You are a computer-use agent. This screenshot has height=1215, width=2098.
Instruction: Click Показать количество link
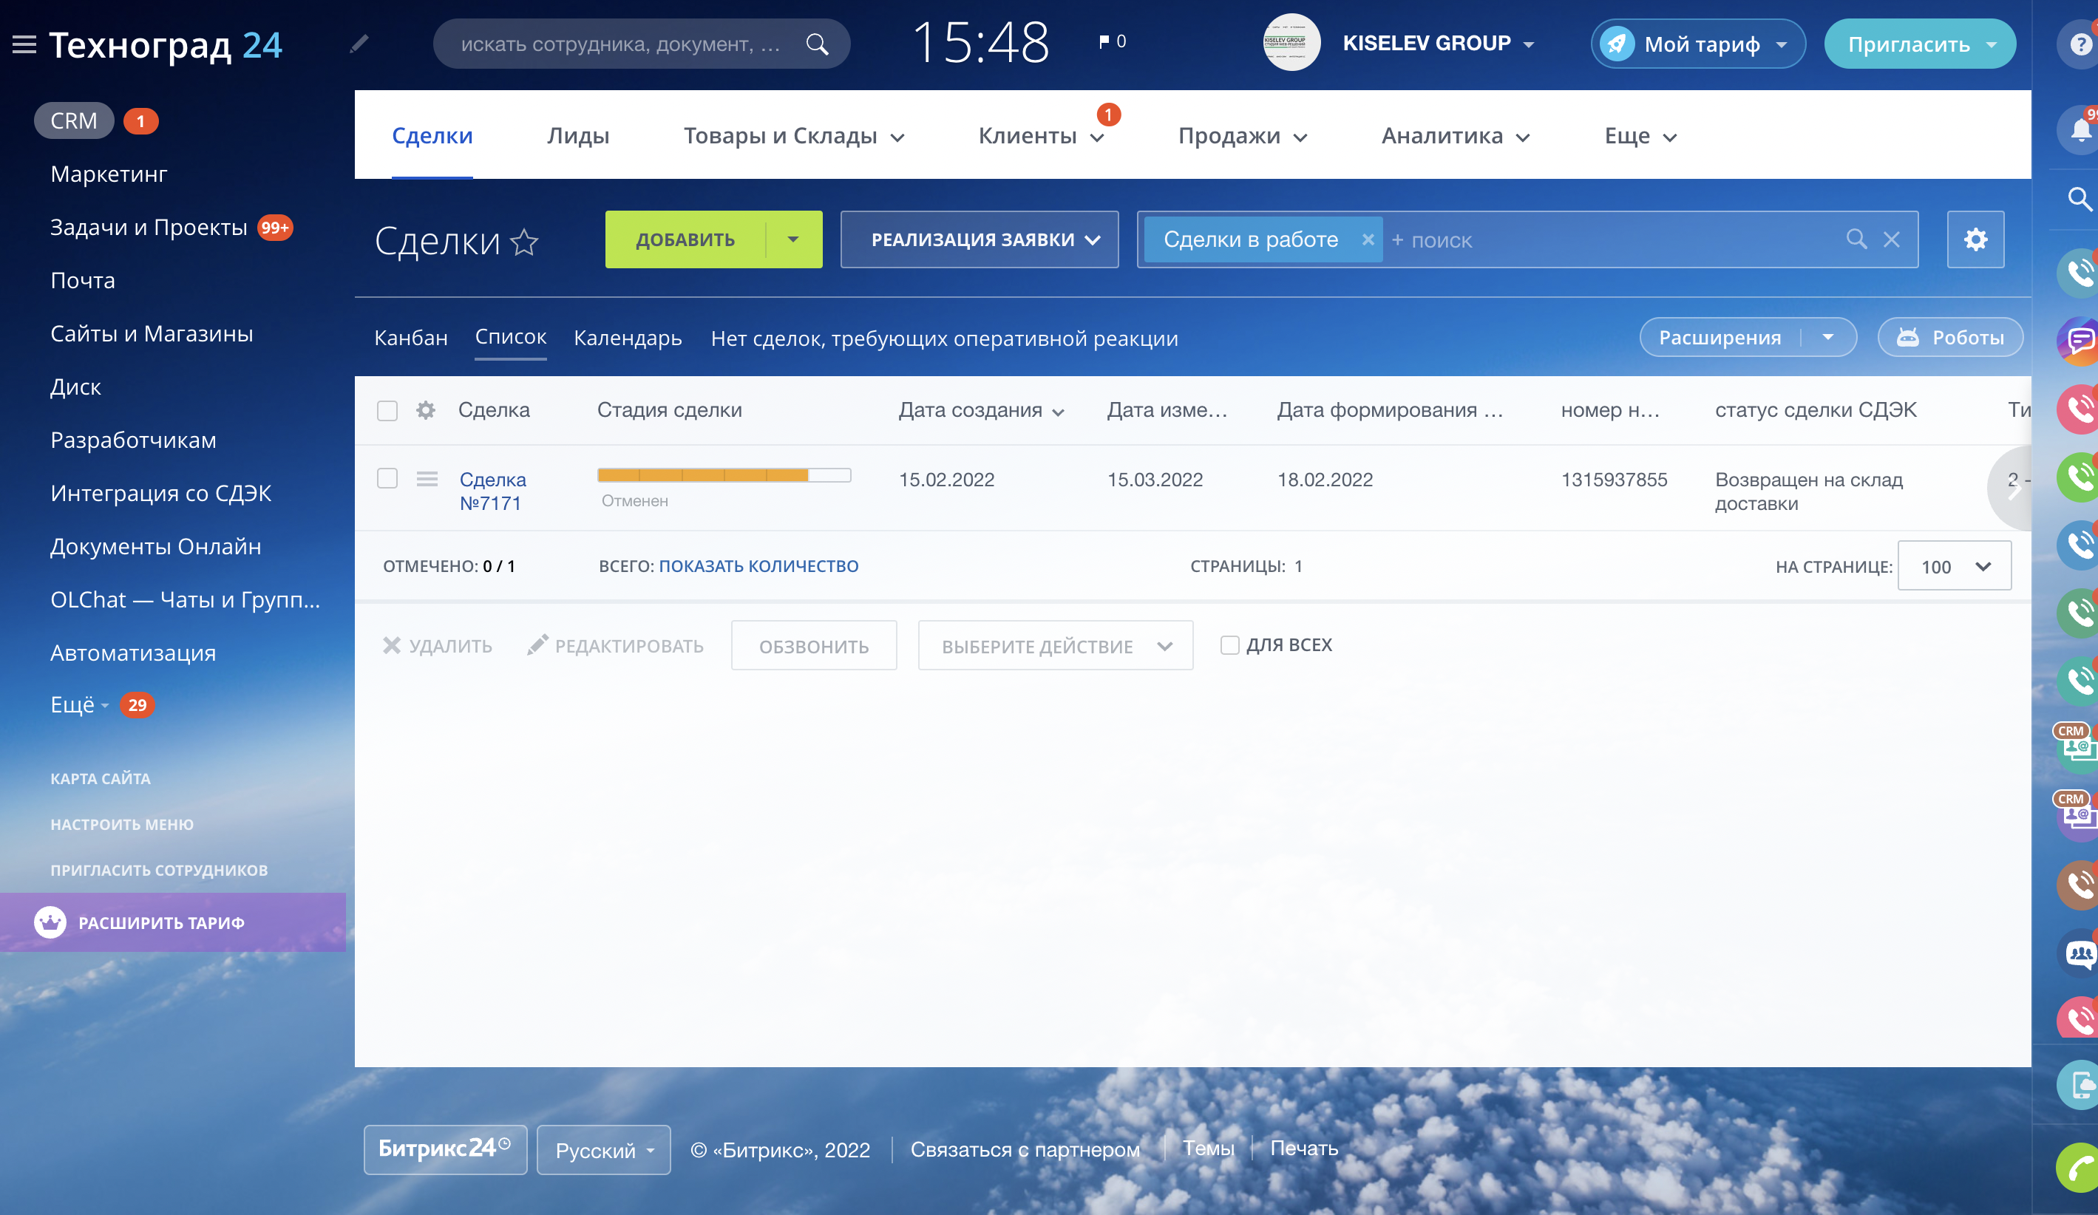[x=758, y=566]
